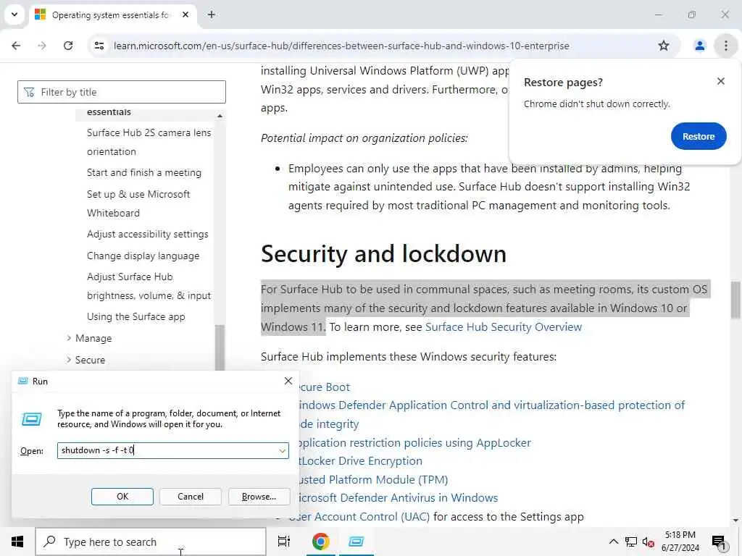The width and height of the screenshot is (742, 556).
Task: Open Start and finish a meeting
Action: coord(144,172)
